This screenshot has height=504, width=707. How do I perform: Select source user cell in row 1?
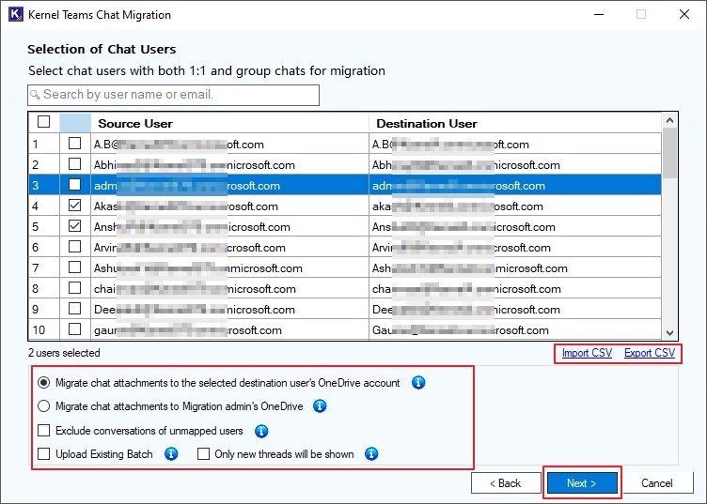(x=230, y=144)
